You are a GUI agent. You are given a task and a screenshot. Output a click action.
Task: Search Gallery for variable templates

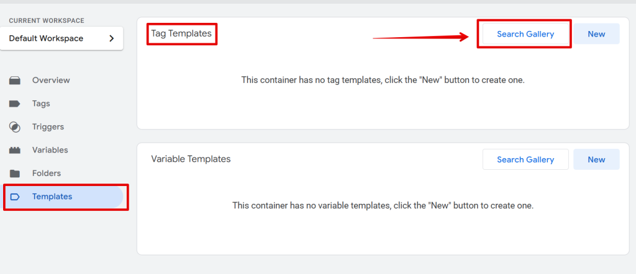[x=525, y=159]
